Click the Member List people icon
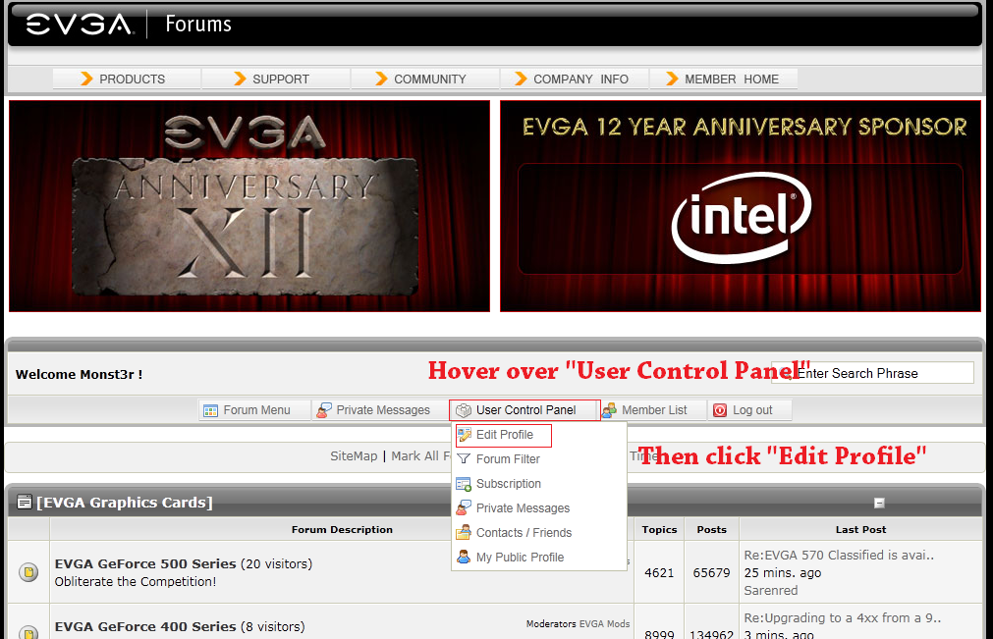This screenshot has width=993, height=639. click(x=609, y=410)
